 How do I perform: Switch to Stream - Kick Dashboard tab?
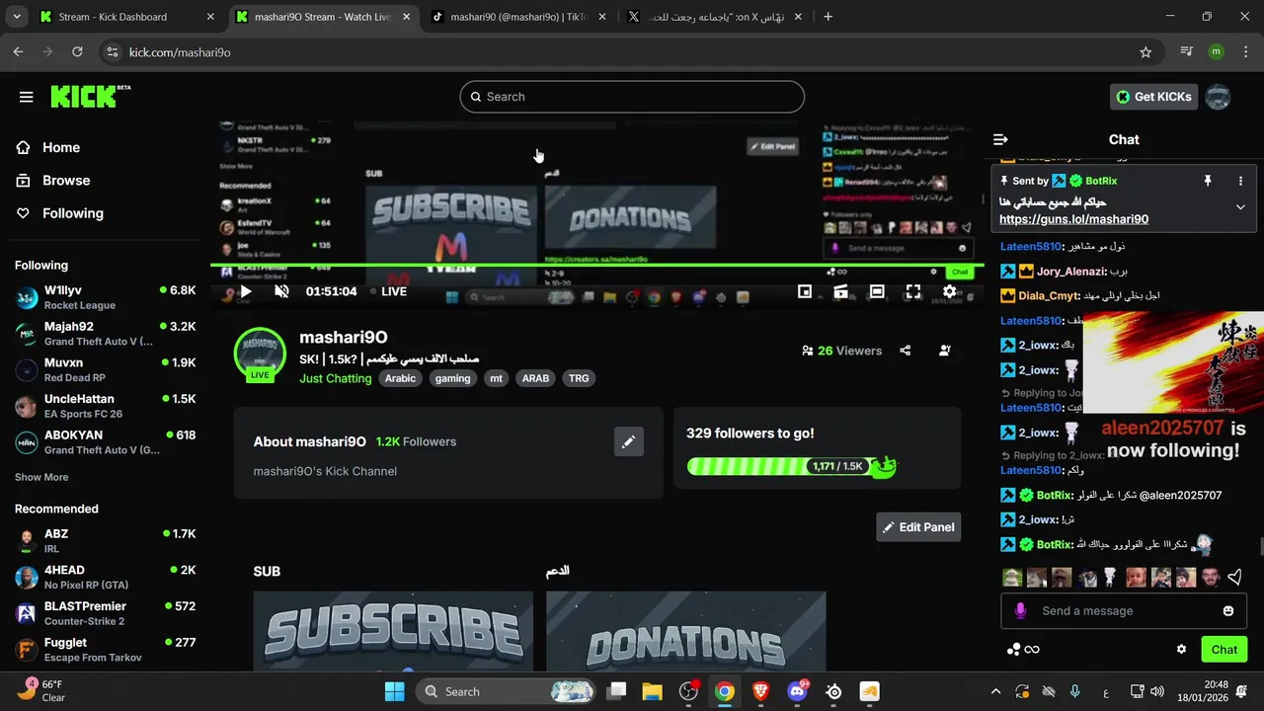126,17
